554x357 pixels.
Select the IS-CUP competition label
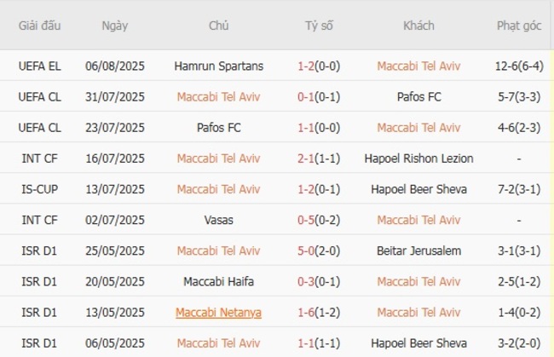[40, 188]
